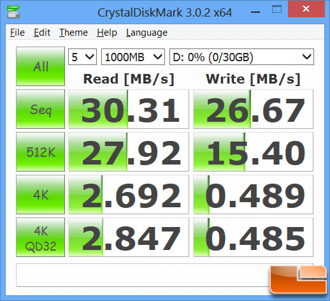The width and height of the screenshot is (330, 301).
Task: Open the drive selector D: 0% (0/30GB)
Action: pyautogui.click(x=241, y=57)
